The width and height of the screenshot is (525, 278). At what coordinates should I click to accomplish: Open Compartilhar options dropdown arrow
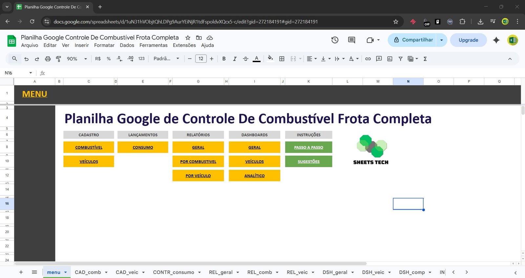(441, 40)
